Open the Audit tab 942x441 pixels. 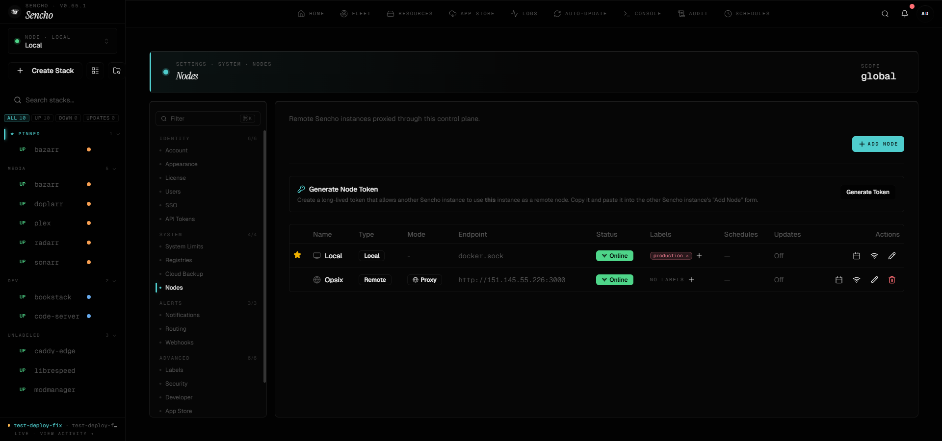coord(693,14)
